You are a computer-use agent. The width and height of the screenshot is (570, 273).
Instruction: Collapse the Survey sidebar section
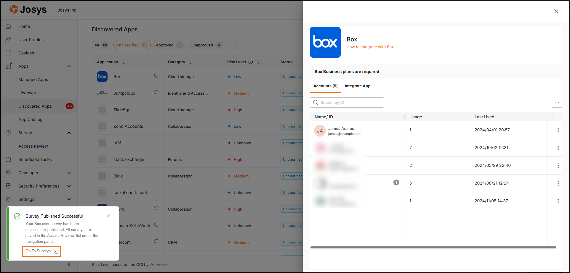tap(69, 133)
